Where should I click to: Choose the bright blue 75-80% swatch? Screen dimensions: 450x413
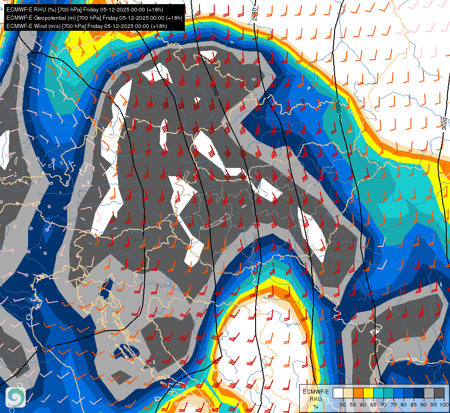tap(399, 393)
